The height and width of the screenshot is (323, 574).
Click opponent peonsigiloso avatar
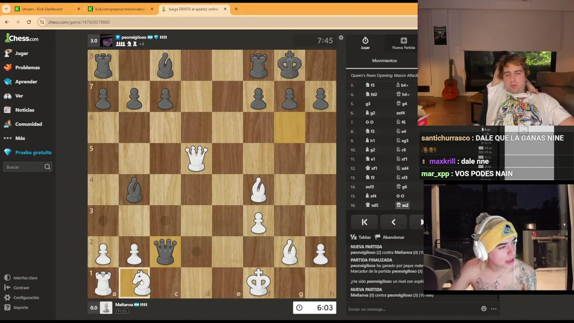coord(106,40)
